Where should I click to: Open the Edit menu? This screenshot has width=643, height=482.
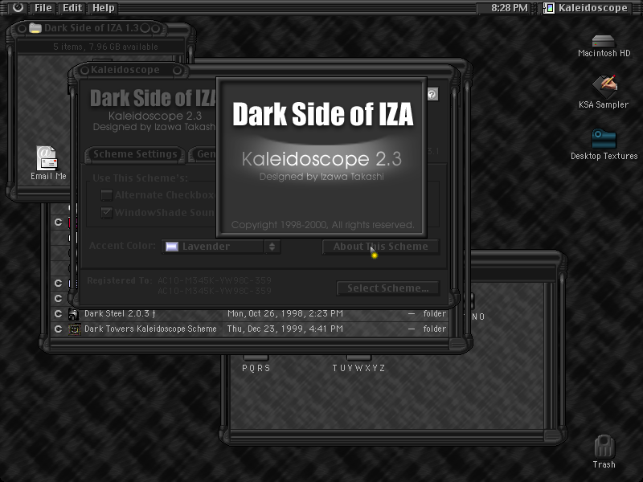coord(72,8)
